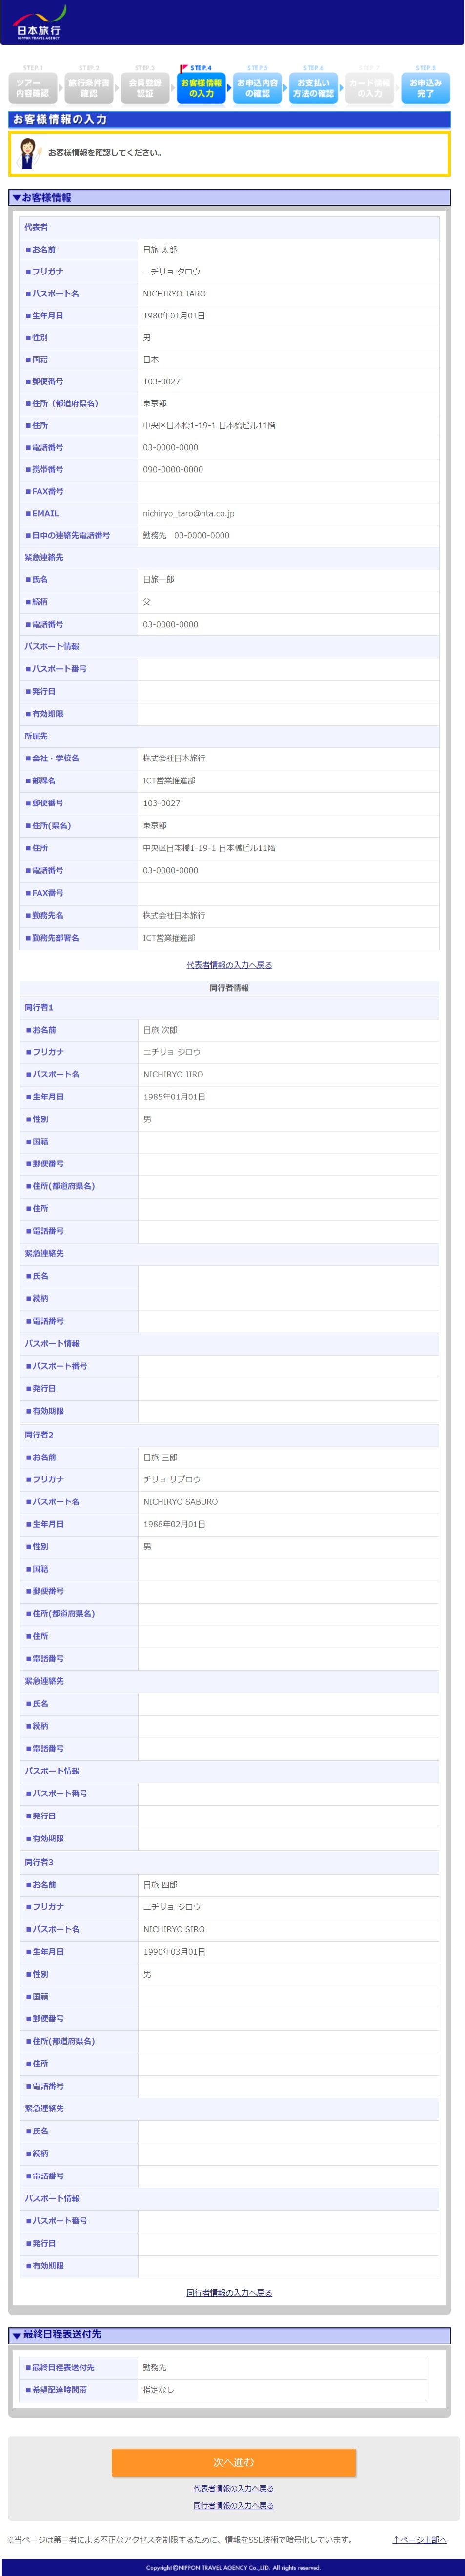Screen dimensions: 465x2576
Task: Click 同行者情報の入力へ戻る link under 次へ進む button
Action: point(233,2505)
